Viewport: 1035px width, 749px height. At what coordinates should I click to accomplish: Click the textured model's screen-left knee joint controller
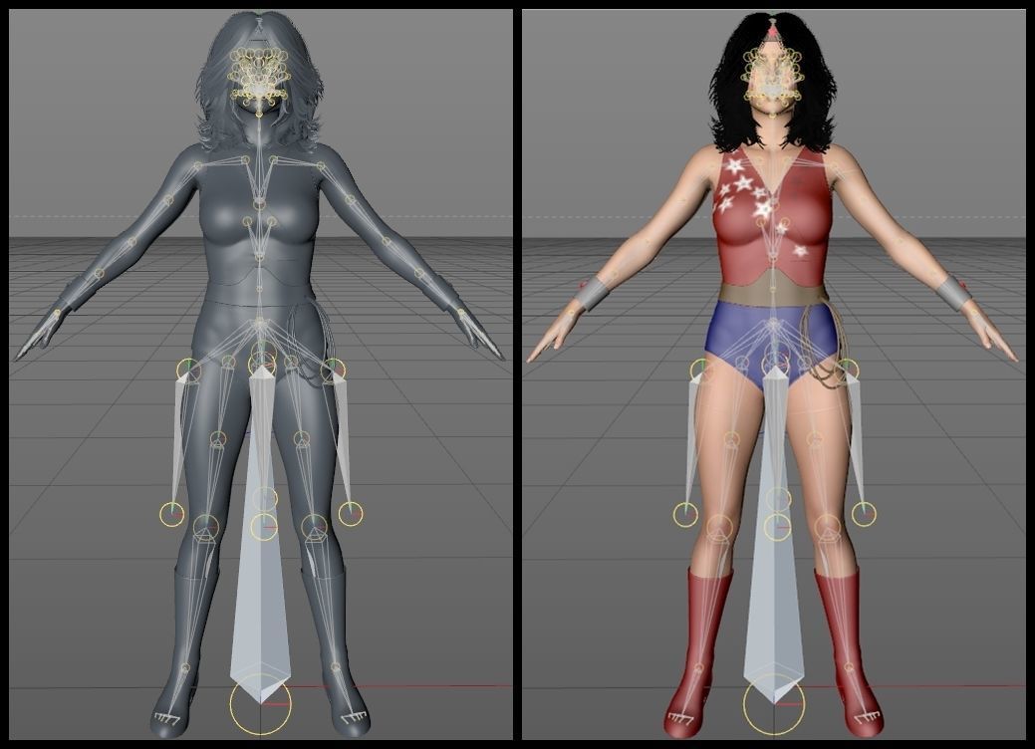[x=719, y=527]
